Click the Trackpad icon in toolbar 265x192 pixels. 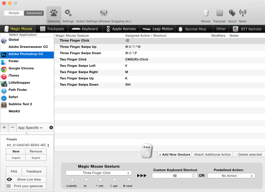click(x=219, y=13)
